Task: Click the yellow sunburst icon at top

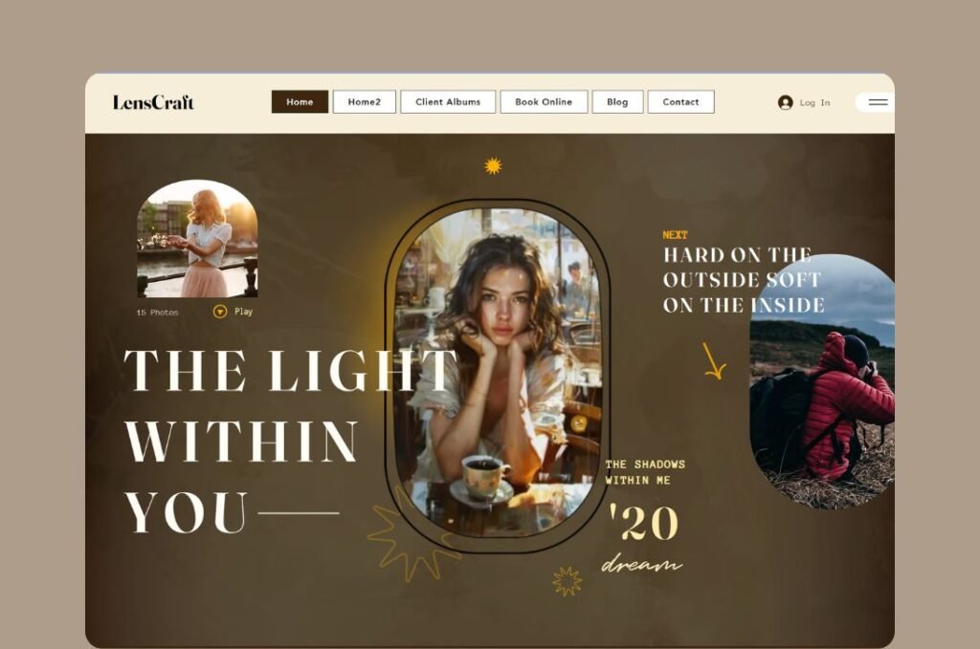Action: (493, 166)
